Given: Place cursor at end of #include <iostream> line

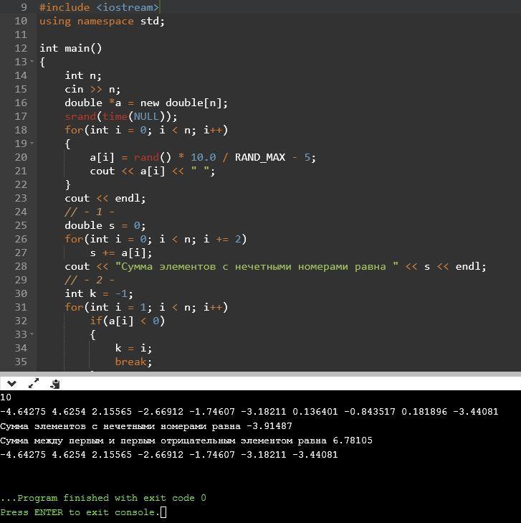Looking at the screenshot, I should coord(160,7).
